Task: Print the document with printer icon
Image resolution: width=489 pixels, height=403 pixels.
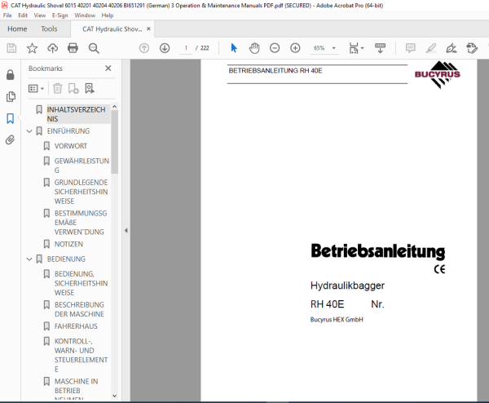Action: (x=73, y=48)
